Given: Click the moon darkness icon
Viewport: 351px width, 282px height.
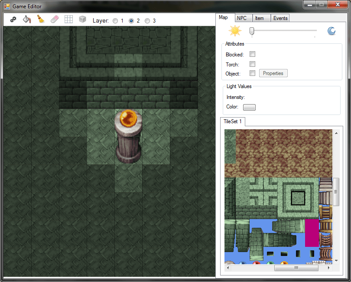Looking at the screenshot, I should click(331, 30).
